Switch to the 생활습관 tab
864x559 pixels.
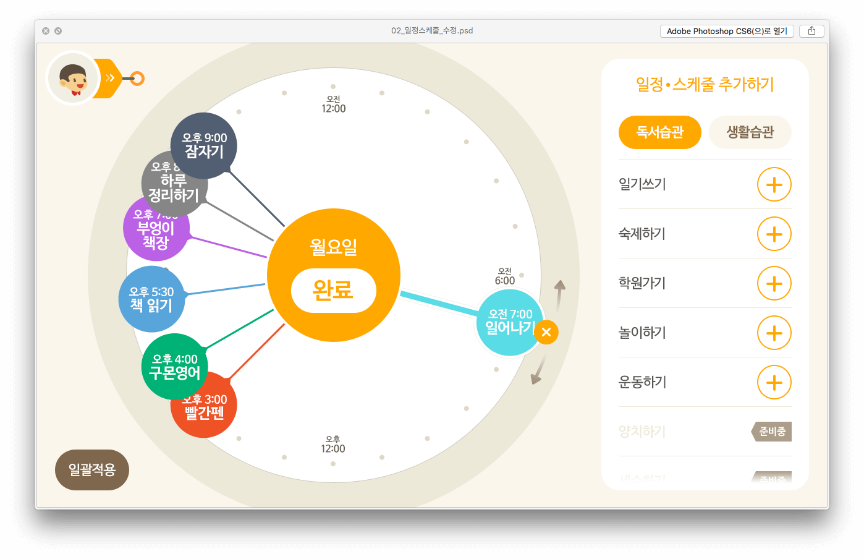[x=750, y=132]
